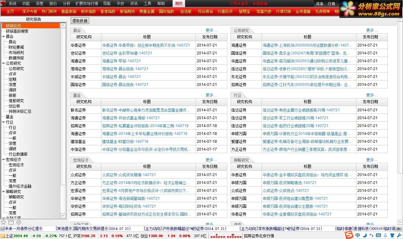Open 深沪A股 in the red toolbar
Screen dimensions: 403x239
point(30,11)
